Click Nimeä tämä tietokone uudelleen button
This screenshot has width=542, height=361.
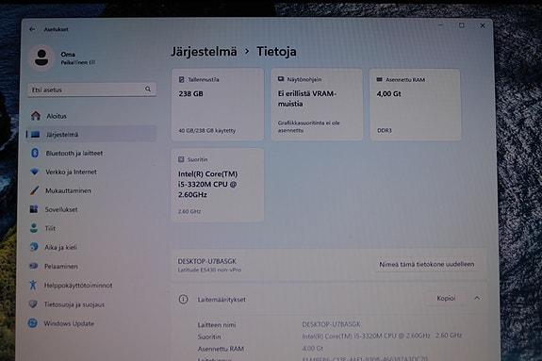point(427,264)
